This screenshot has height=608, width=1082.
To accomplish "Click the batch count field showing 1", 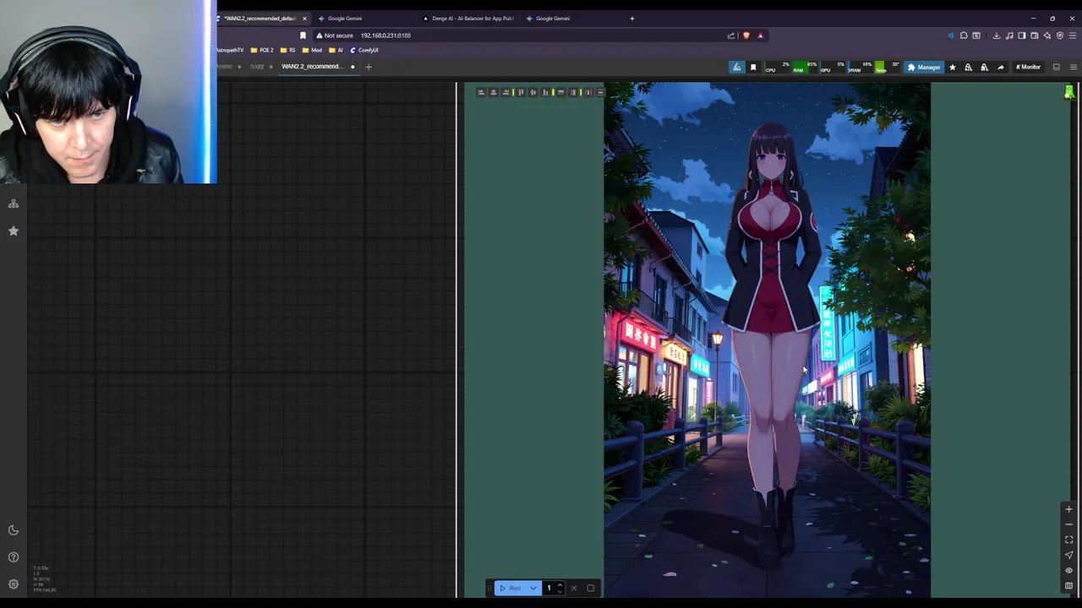I will click(x=549, y=588).
